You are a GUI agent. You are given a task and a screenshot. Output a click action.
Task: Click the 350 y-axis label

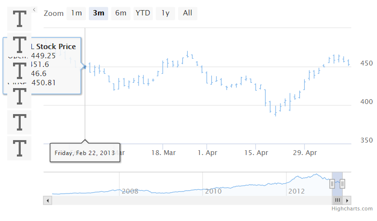(x=366, y=140)
